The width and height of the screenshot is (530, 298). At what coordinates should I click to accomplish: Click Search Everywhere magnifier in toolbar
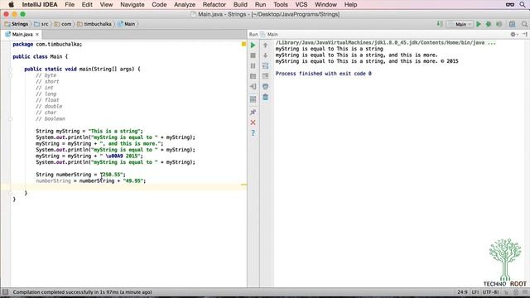(x=524, y=24)
